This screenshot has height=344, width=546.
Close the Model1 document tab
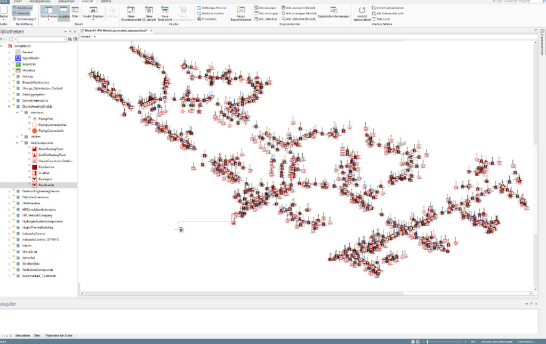[x=151, y=30]
